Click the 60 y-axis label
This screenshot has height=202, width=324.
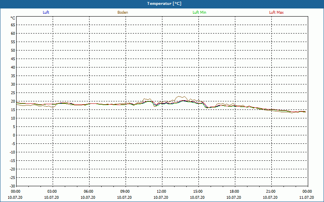pos(13,34)
